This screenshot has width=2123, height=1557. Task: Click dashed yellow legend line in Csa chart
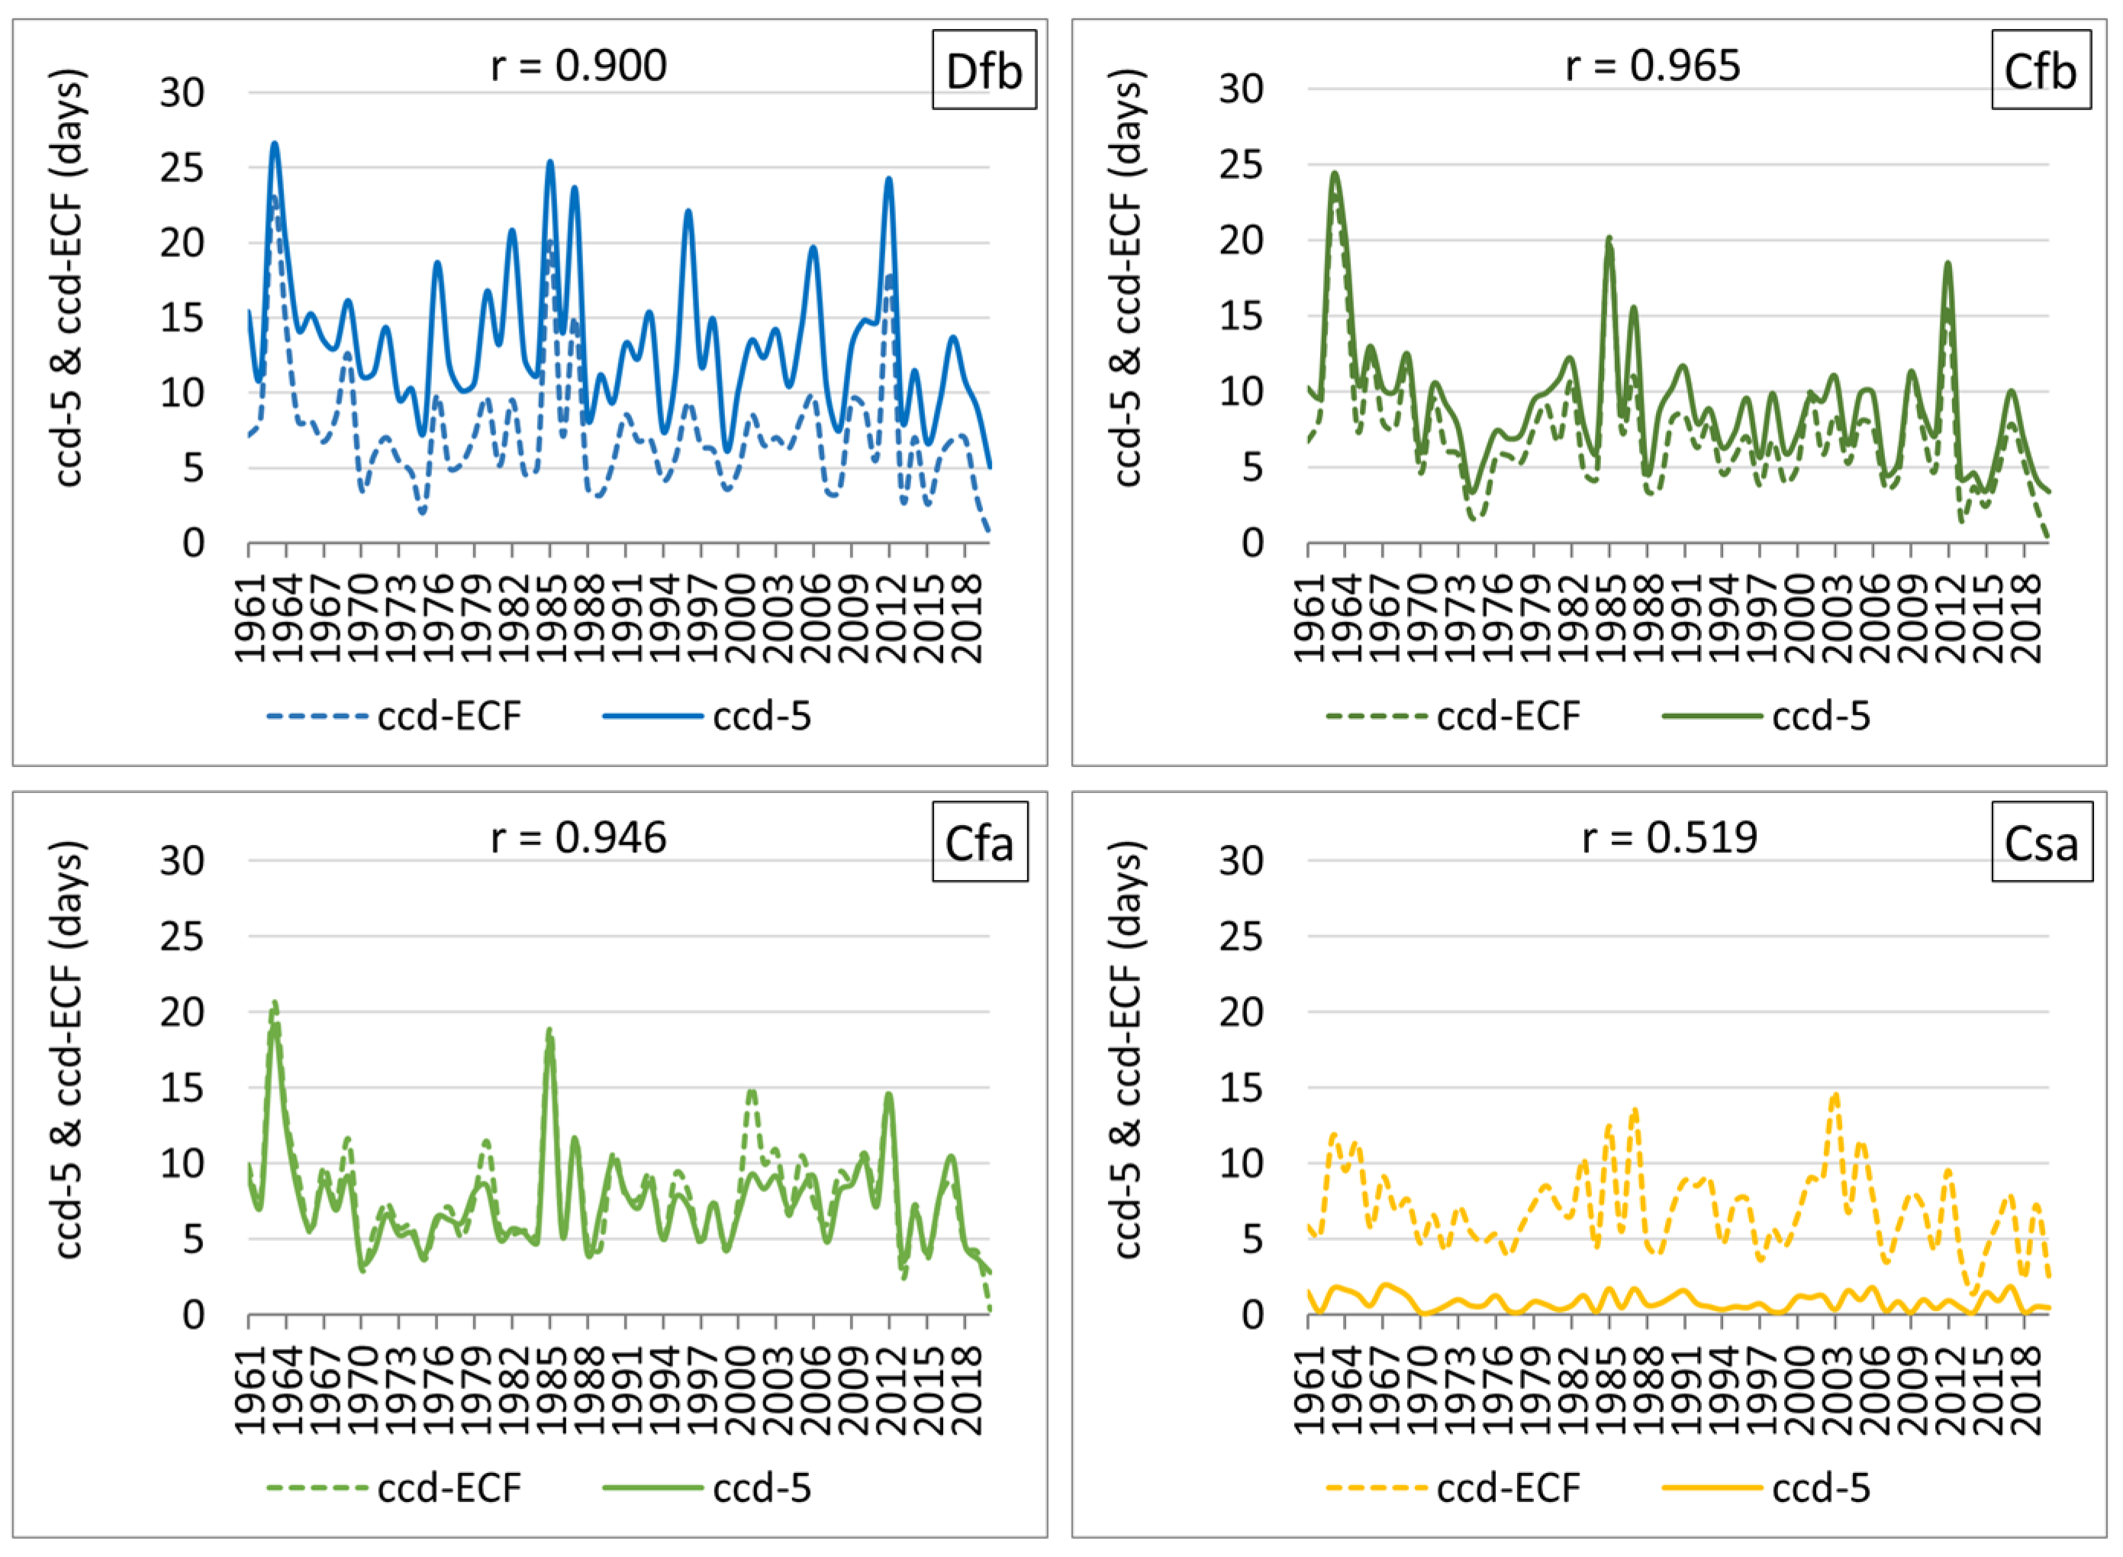[x=1376, y=1488]
